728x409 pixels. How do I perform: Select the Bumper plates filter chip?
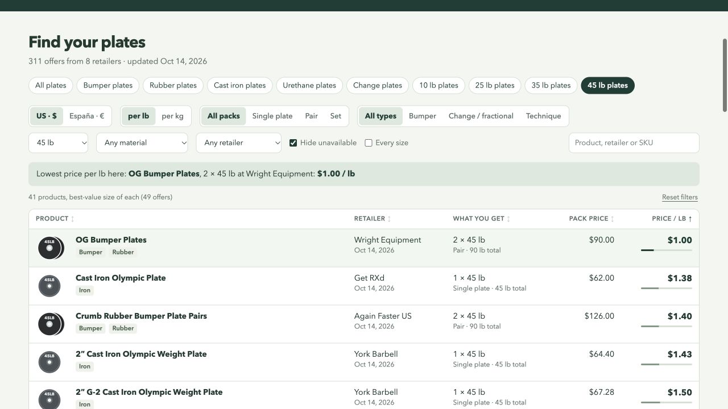coord(108,85)
